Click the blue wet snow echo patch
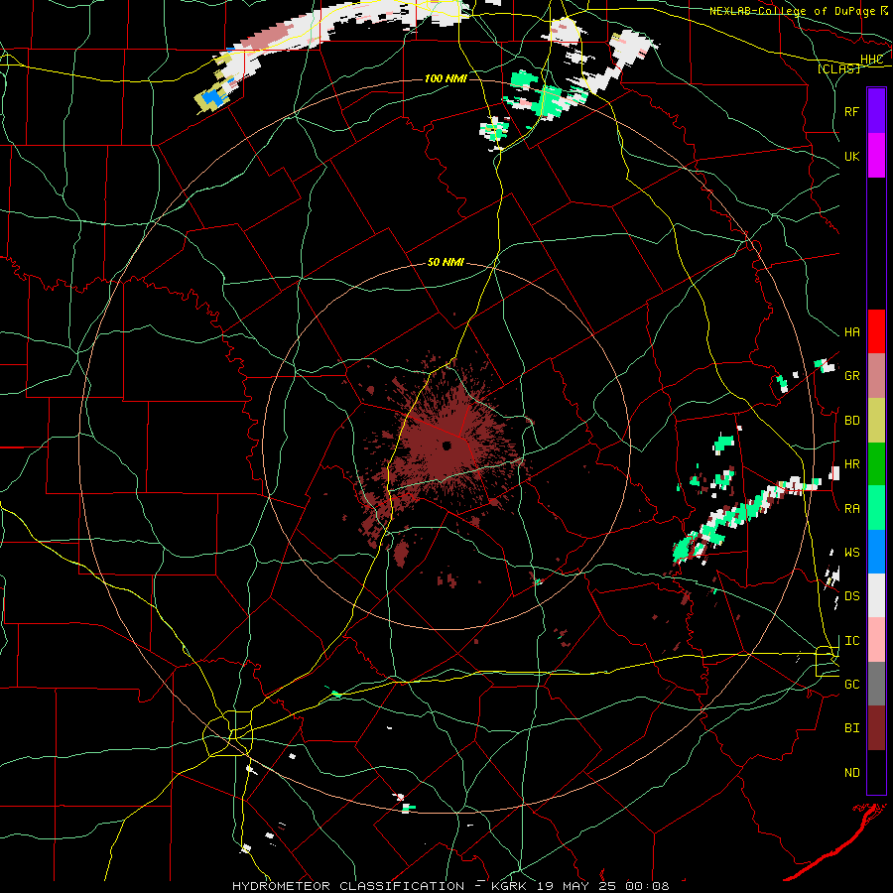Image resolution: width=893 pixels, height=893 pixels. pyautogui.click(x=215, y=96)
